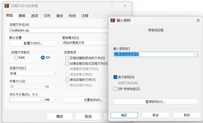Uncheck the 显示密码 checkbox
203x123 pixels.
(x=115, y=77)
